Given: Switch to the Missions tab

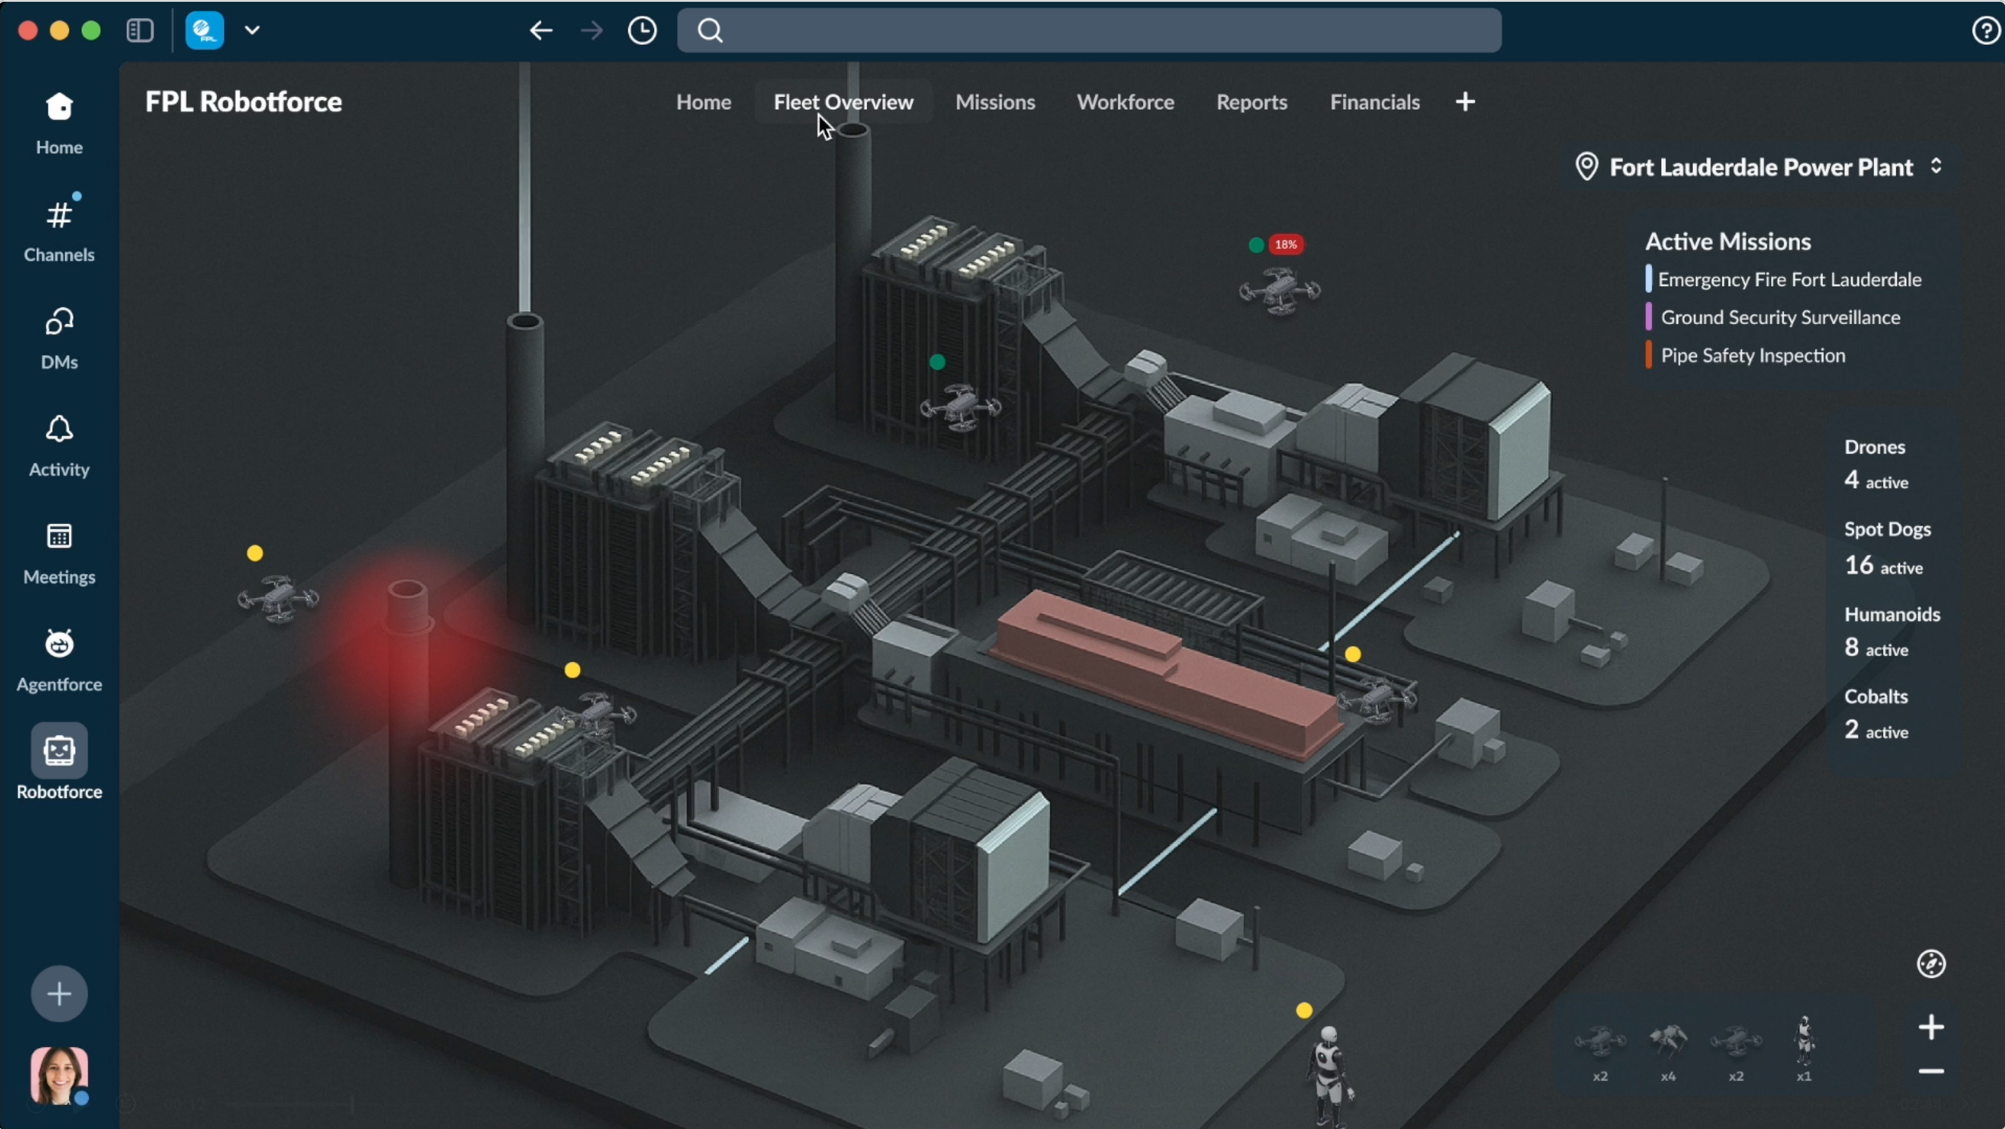Looking at the screenshot, I should [x=995, y=102].
